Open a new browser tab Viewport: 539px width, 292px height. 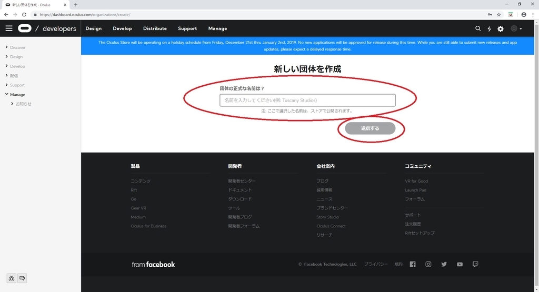(x=76, y=5)
